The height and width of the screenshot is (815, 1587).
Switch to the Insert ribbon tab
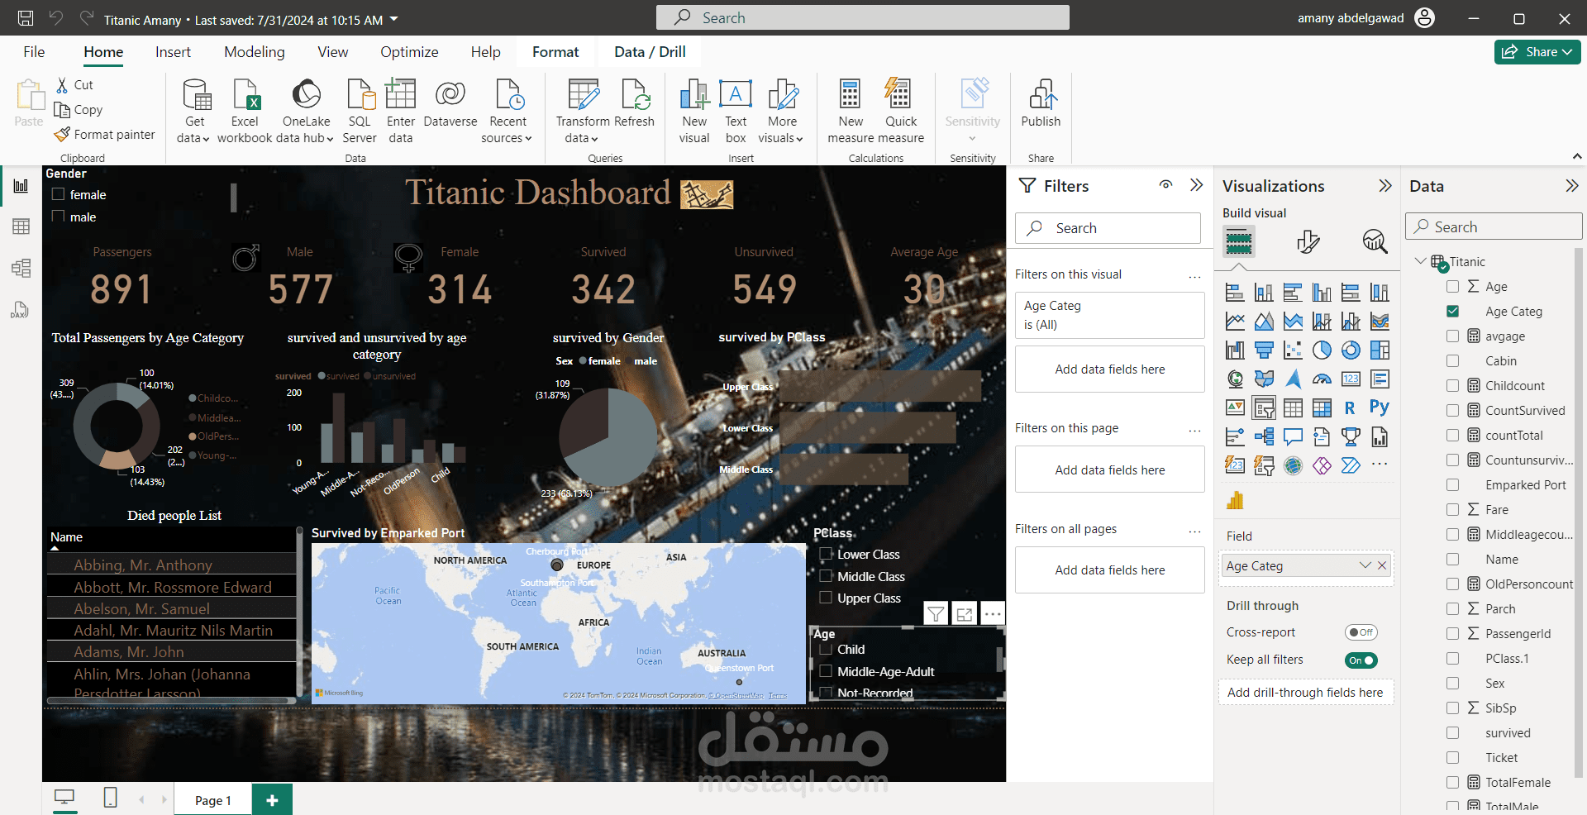pyautogui.click(x=173, y=52)
